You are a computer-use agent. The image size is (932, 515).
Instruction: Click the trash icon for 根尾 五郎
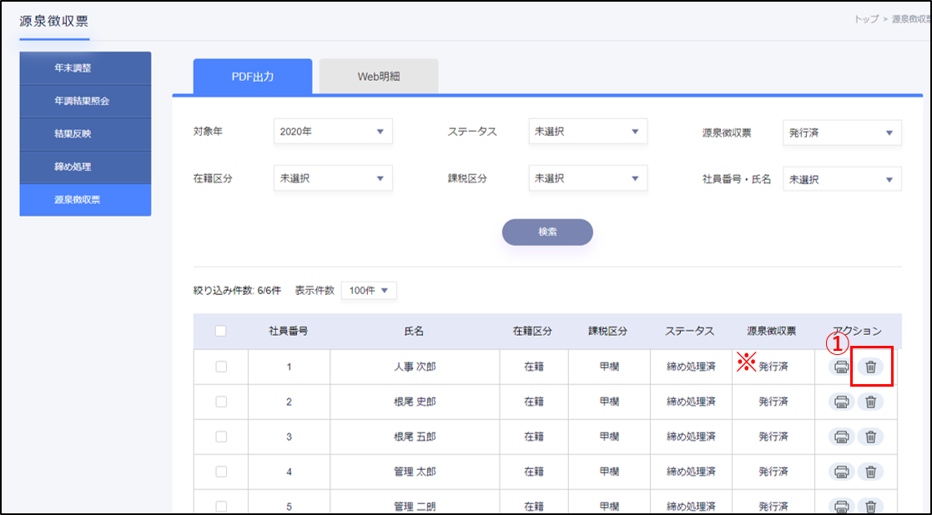tap(870, 437)
